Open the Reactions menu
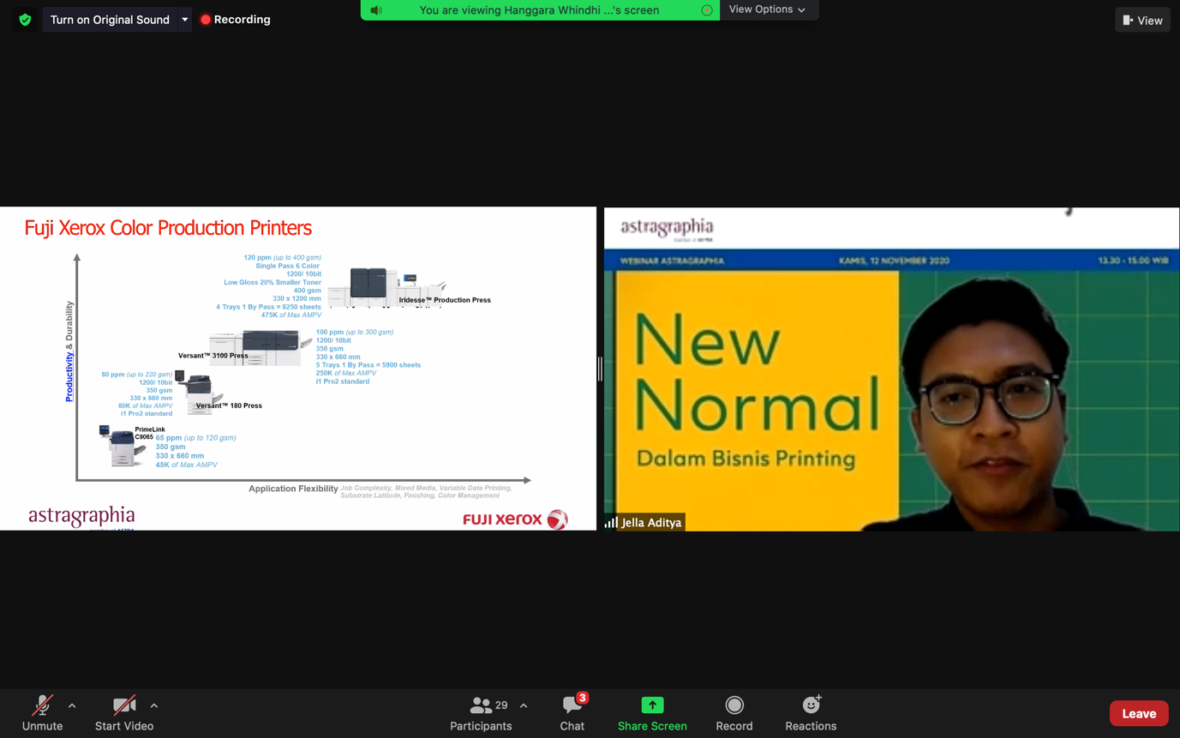Viewport: 1180px width, 738px height. click(811, 713)
